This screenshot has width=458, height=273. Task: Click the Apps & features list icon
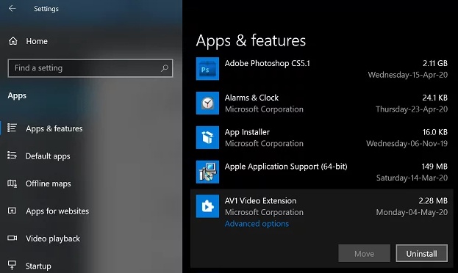click(12, 128)
